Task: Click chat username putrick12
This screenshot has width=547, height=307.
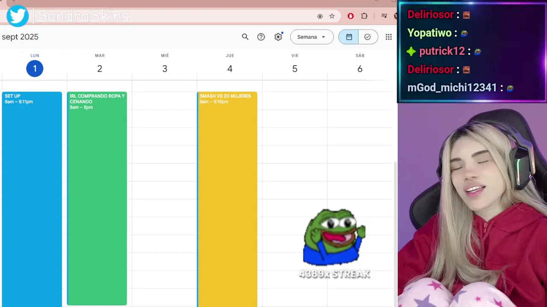Action: pyautogui.click(x=442, y=51)
